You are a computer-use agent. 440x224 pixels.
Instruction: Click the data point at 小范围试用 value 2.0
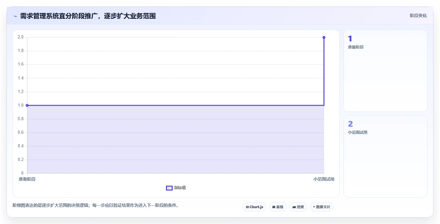(324, 37)
